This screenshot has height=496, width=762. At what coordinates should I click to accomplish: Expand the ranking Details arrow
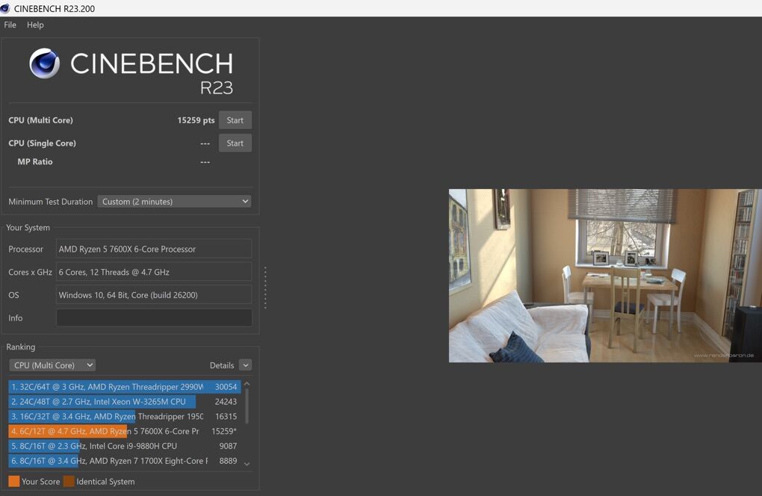(245, 365)
